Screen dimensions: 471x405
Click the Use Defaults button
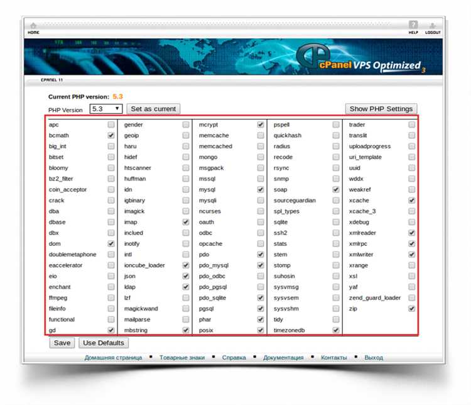click(x=104, y=343)
